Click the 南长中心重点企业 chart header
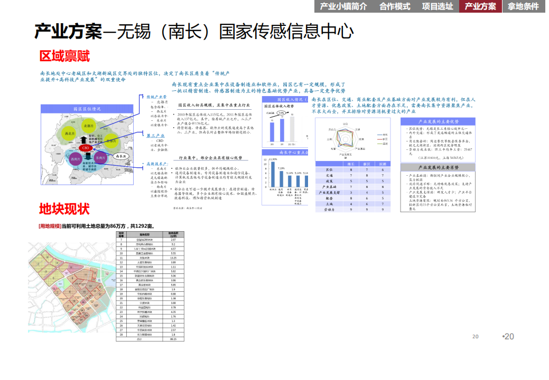The width and height of the screenshot is (549, 380). [285, 153]
